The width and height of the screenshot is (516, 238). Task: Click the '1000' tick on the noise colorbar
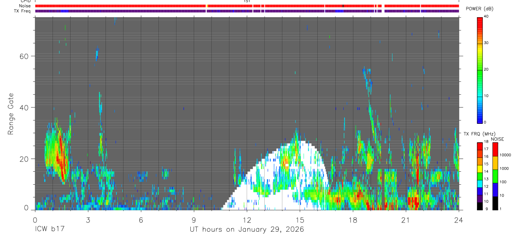[504, 168]
